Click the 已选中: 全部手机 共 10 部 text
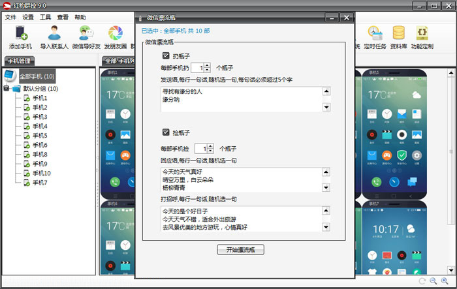This screenshot has width=457, height=289. click(176, 31)
